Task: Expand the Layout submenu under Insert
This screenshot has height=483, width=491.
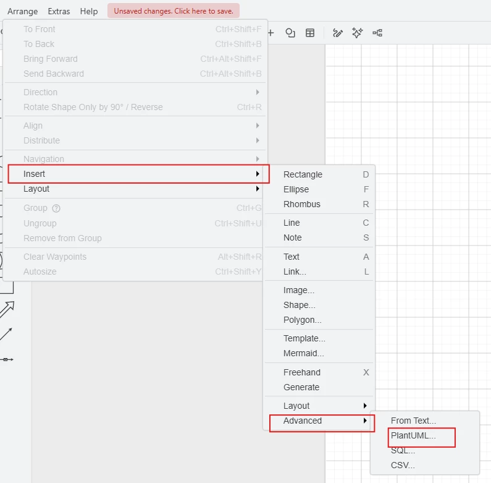Action: pos(135,189)
